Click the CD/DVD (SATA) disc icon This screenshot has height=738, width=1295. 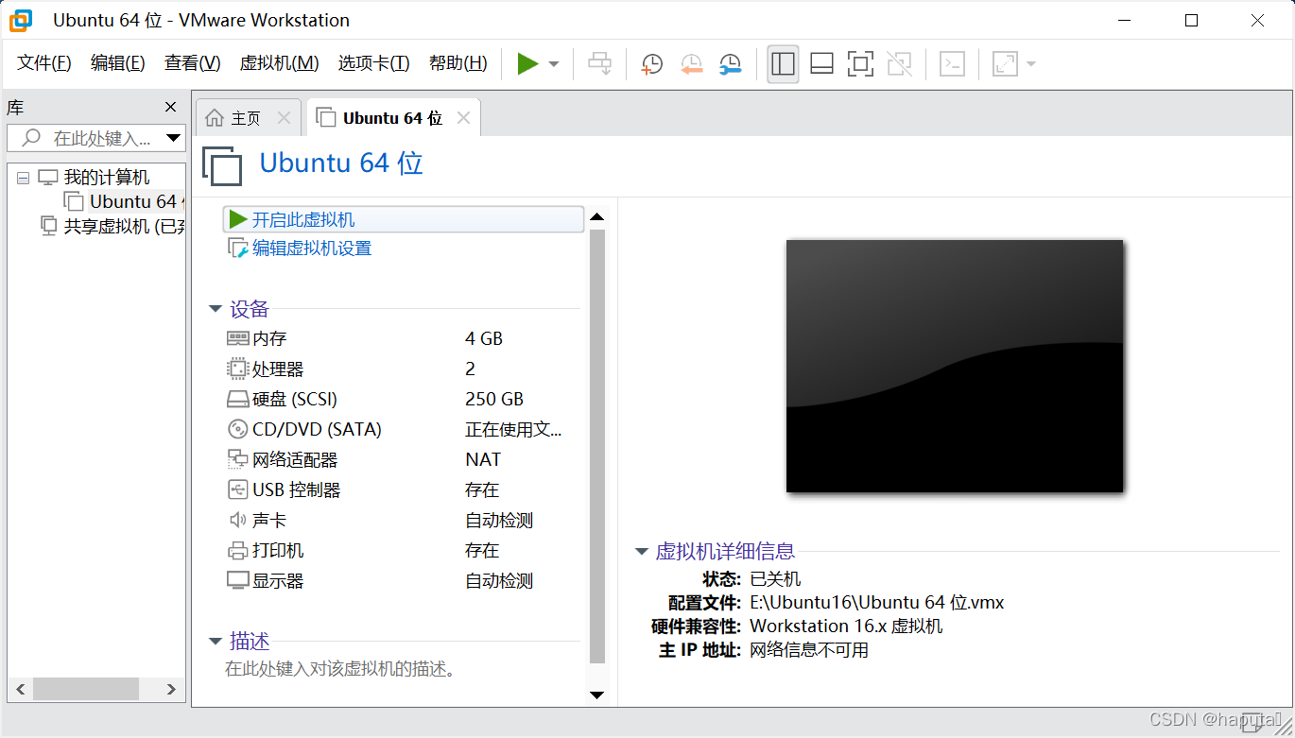click(237, 429)
